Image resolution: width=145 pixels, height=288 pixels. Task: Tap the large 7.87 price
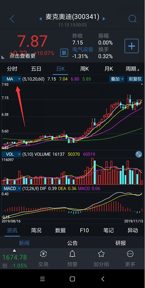point(32,41)
